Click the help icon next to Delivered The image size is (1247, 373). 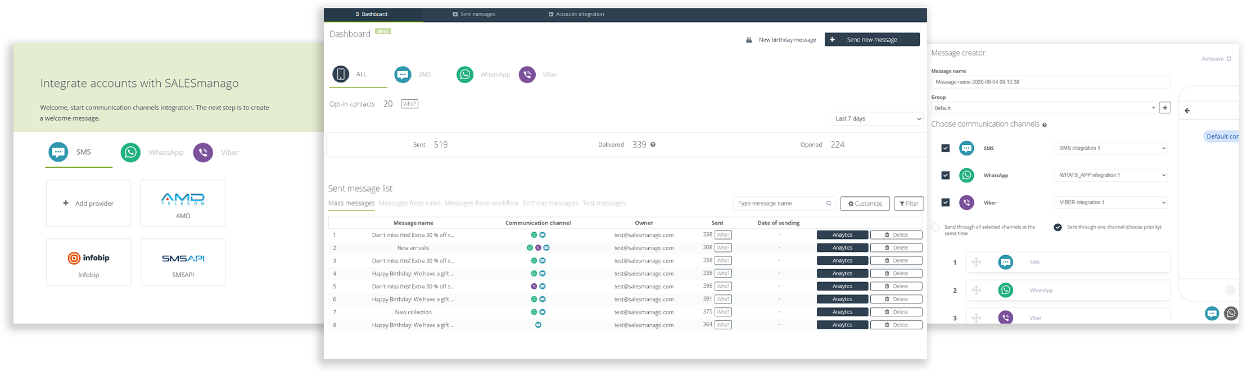(x=653, y=145)
